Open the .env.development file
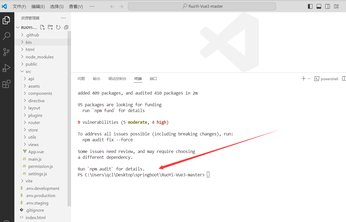The height and width of the screenshot is (222, 346). [43, 188]
